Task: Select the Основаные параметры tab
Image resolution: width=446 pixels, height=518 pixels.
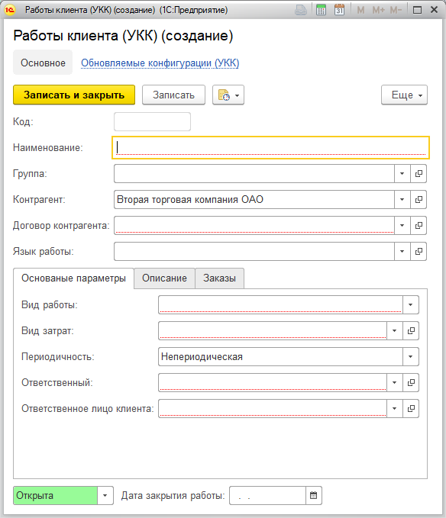Action: point(73,278)
